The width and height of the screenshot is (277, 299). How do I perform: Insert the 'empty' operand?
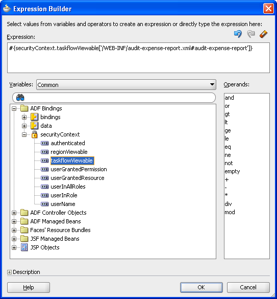[x=232, y=171]
